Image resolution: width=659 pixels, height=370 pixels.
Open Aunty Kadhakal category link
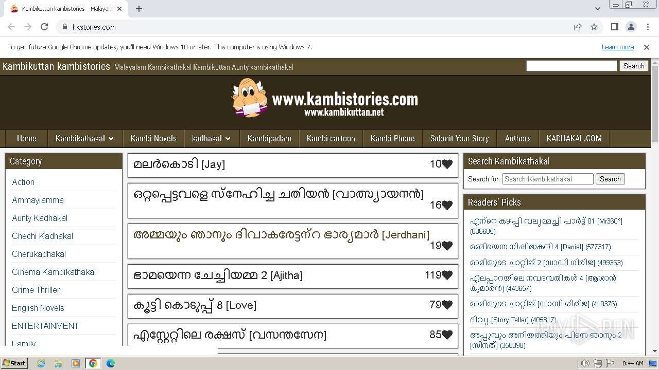(40, 218)
